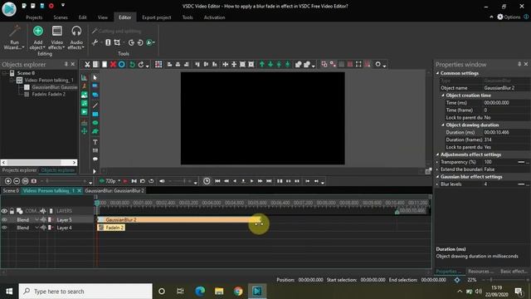Collapse the Common settings section
The width and height of the screenshot is (531, 299).
pyautogui.click(x=437, y=73)
